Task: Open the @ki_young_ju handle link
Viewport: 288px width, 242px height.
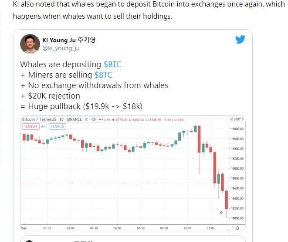Action: [x=61, y=48]
